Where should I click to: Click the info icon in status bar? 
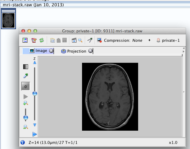pyautogui.click(x=23, y=142)
